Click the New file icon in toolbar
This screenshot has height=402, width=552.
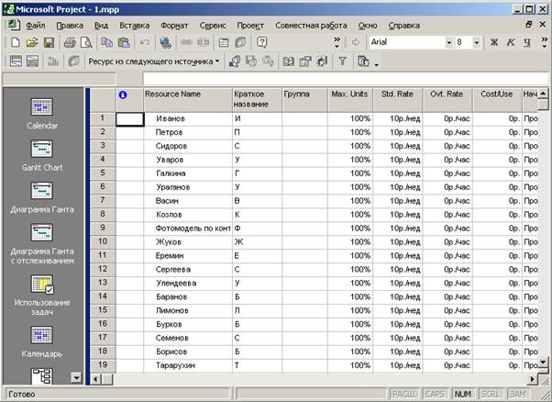[15, 42]
